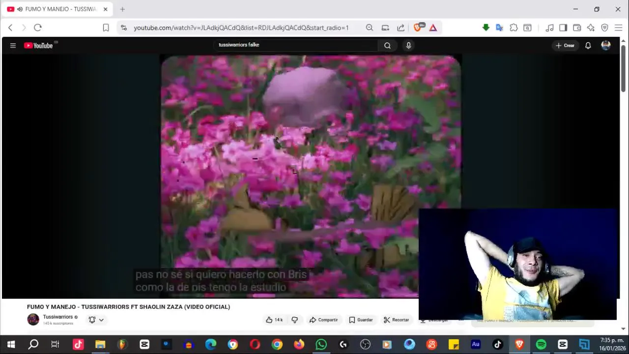The height and width of the screenshot is (354, 629).
Task: Click the address bar URL
Action: 241,28
